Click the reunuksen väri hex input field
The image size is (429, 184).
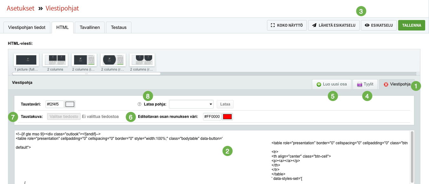pyautogui.click(x=212, y=117)
